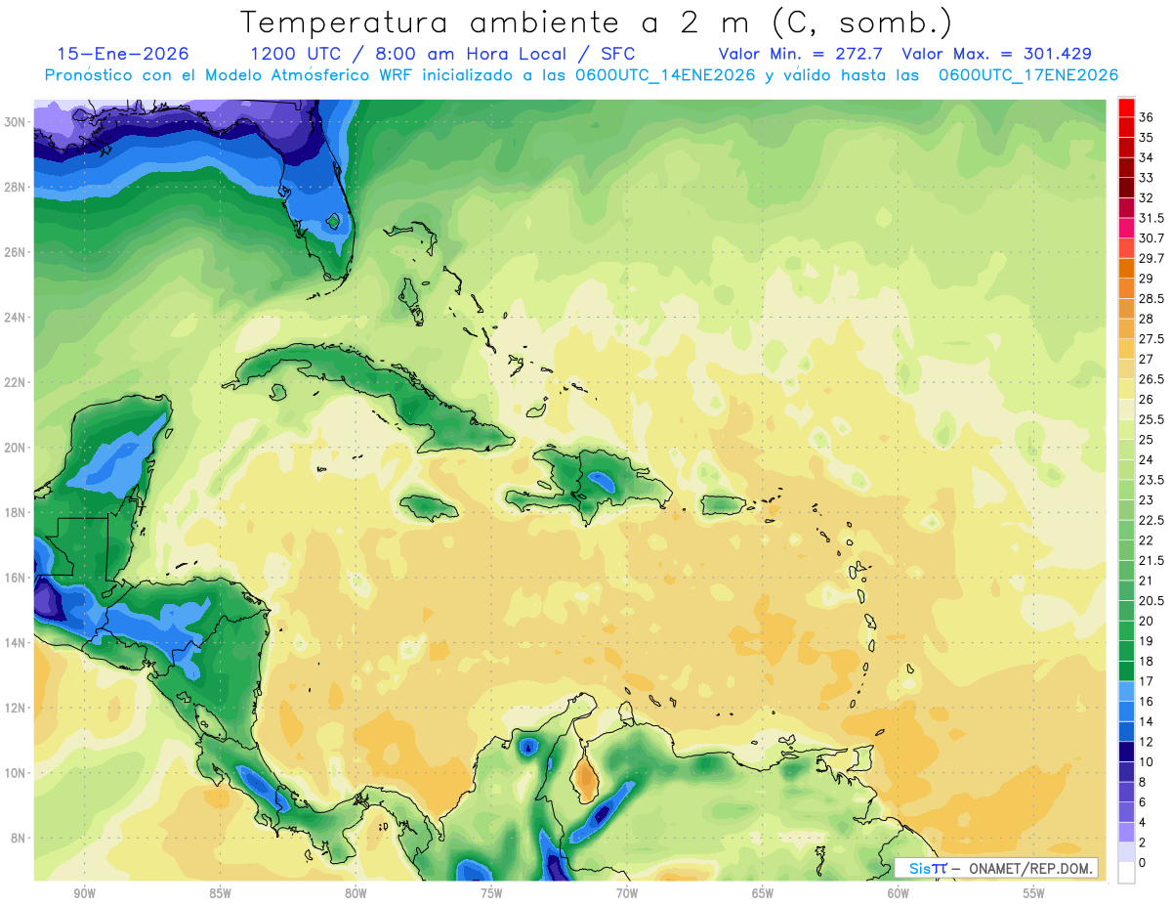Click the 70W longitude label

pos(627,894)
